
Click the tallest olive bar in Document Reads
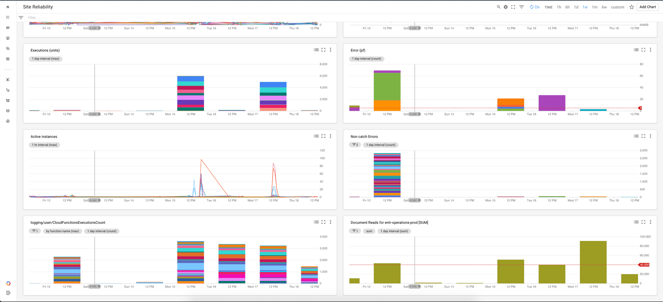[593, 262]
